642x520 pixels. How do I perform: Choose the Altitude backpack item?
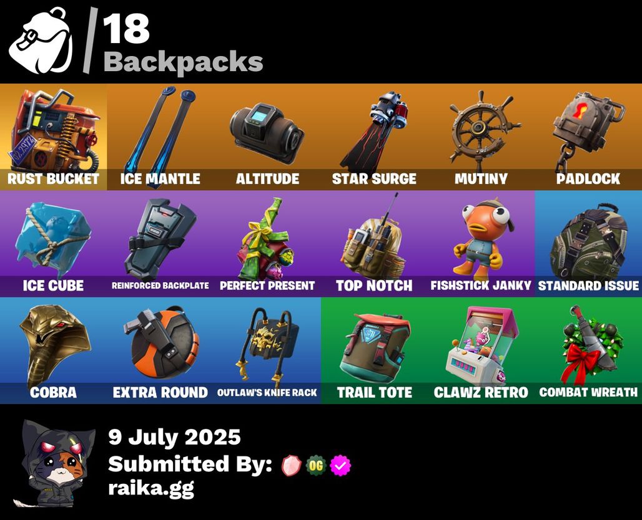coord(267,137)
